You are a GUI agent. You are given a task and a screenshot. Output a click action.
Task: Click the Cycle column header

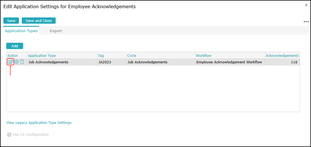[132, 55]
